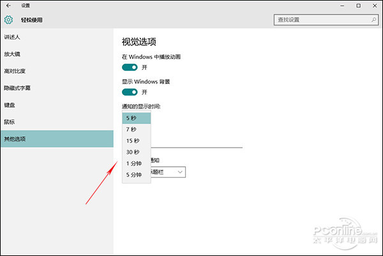Focus the 查找设置 search field
The width and height of the screenshot is (383, 256).
point(326,20)
